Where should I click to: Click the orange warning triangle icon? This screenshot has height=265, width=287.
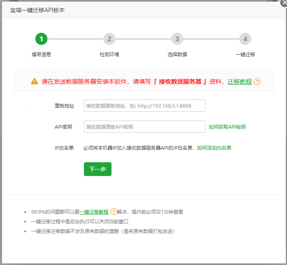(x=34, y=81)
